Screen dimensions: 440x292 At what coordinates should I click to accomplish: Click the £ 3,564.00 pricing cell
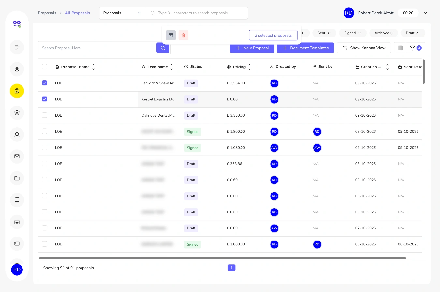(236, 83)
